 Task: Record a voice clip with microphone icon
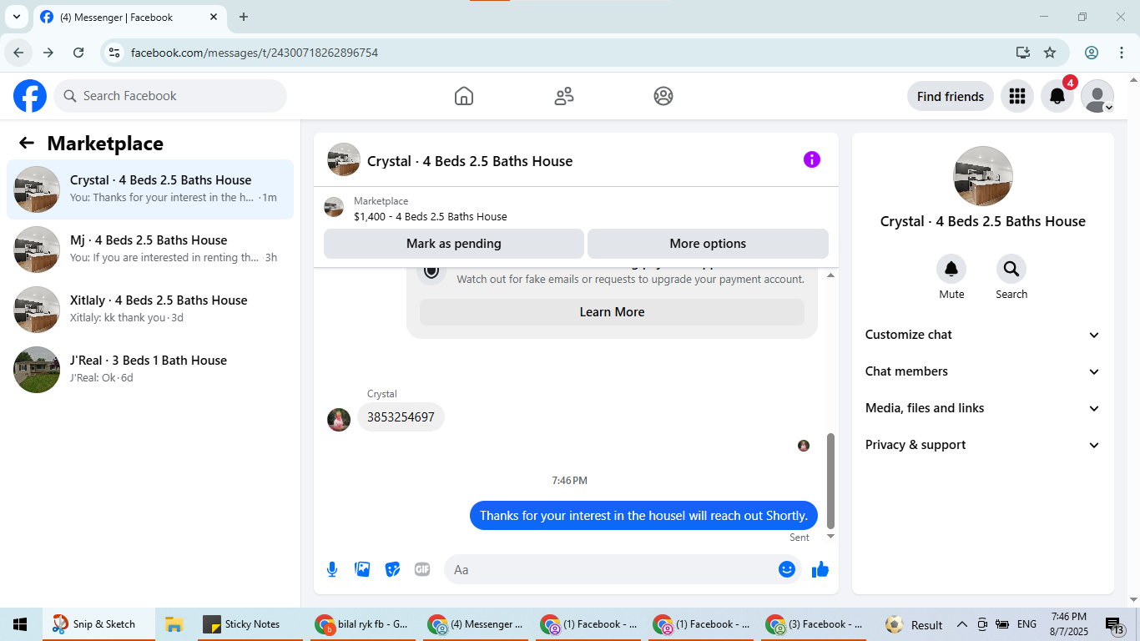332,569
